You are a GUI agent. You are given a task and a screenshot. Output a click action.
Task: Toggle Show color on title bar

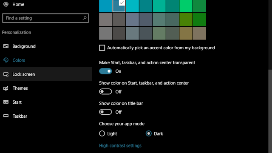coord(105,112)
